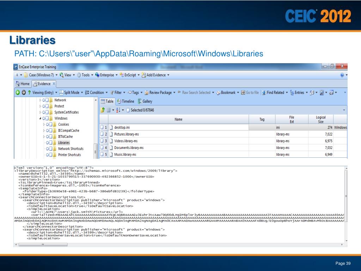The height and width of the screenshot is (271, 361).
Task: Click the green Back arrow icon
Action: point(18,92)
